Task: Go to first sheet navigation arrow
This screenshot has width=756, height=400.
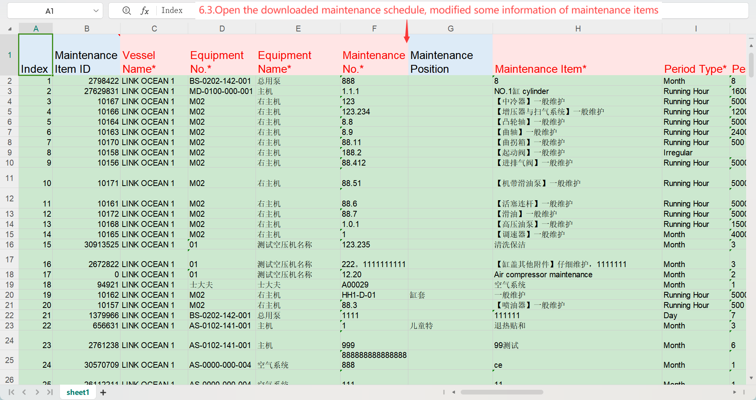Action: pyautogui.click(x=11, y=392)
